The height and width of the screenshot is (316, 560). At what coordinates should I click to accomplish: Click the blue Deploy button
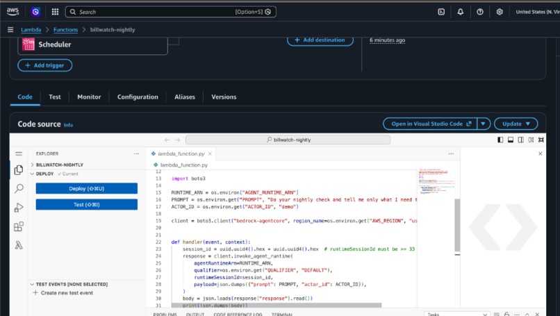(x=86, y=188)
